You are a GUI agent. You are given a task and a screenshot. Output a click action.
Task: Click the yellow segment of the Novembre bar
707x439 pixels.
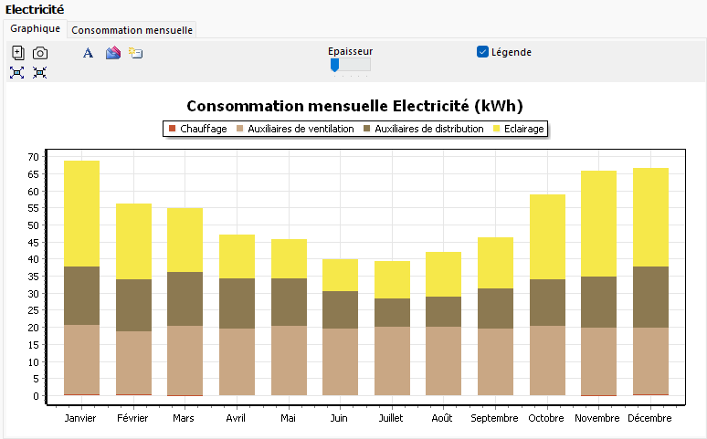pyautogui.click(x=599, y=224)
